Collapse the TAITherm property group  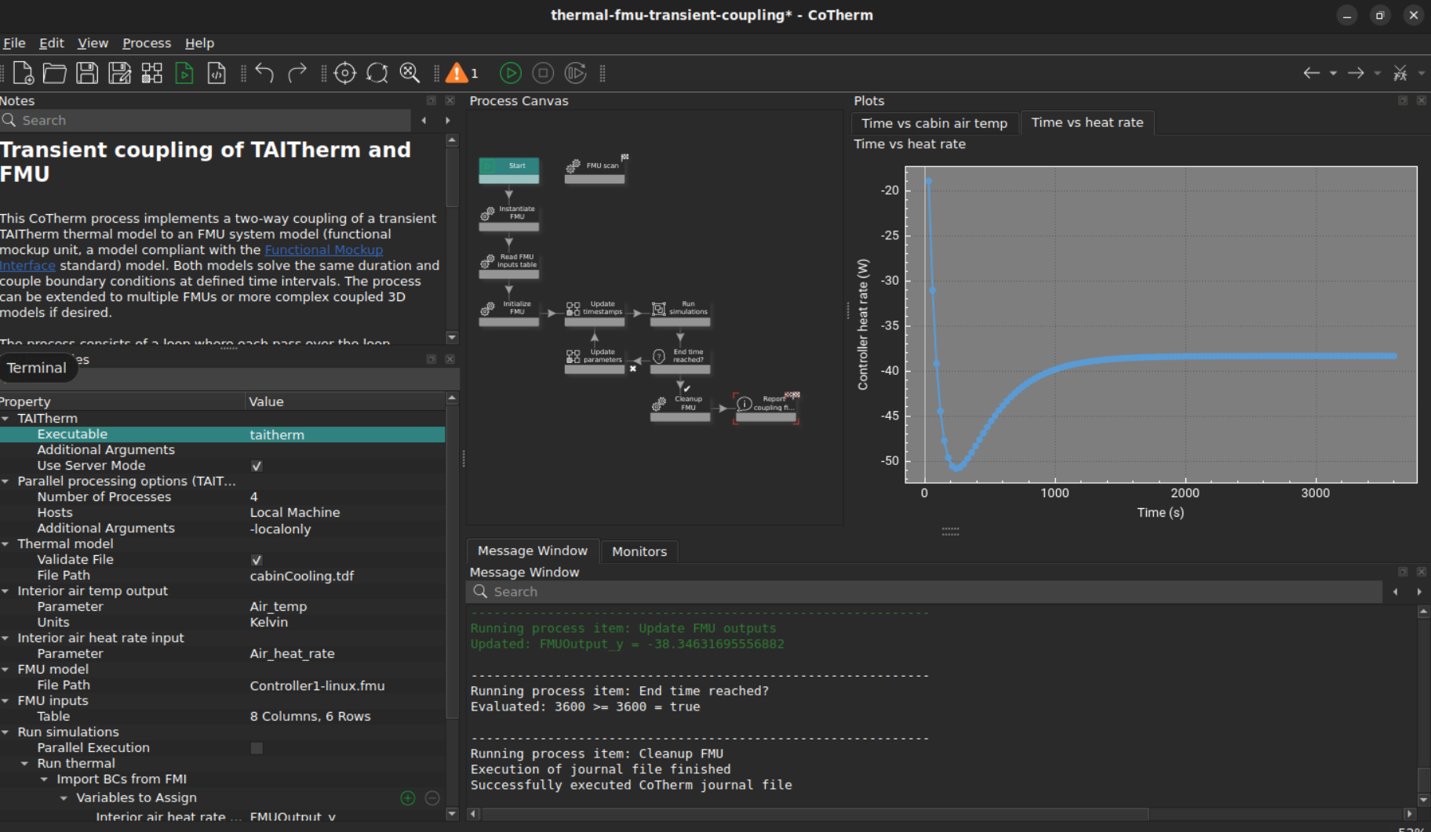point(5,419)
